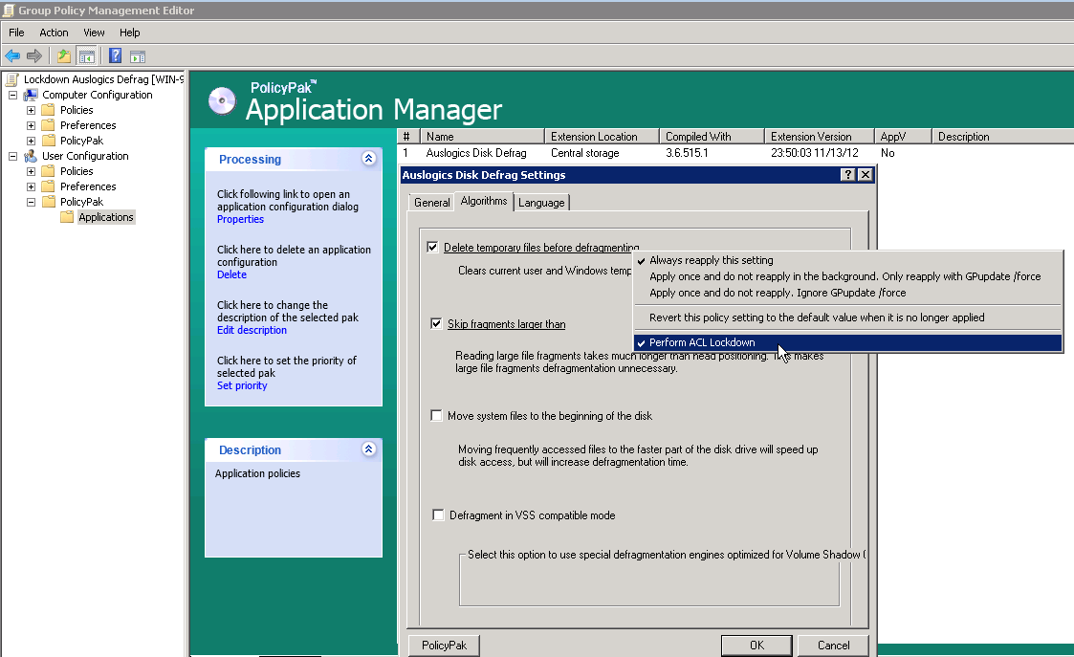
Task: Click the Back arrow toolbar icon
Action: tap(12, 55)
